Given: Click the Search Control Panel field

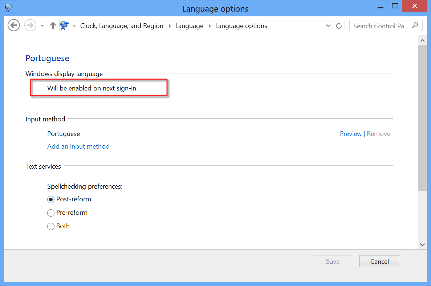Looking at the screenshot, I should point(381,26).
